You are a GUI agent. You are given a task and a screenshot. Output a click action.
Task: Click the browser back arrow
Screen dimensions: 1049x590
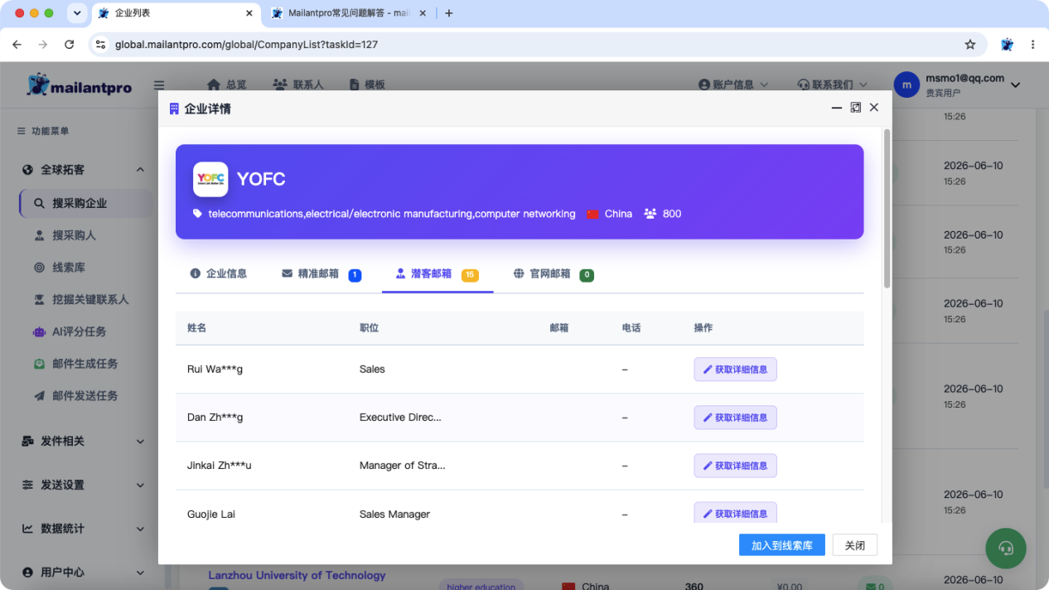coord(17,44)
